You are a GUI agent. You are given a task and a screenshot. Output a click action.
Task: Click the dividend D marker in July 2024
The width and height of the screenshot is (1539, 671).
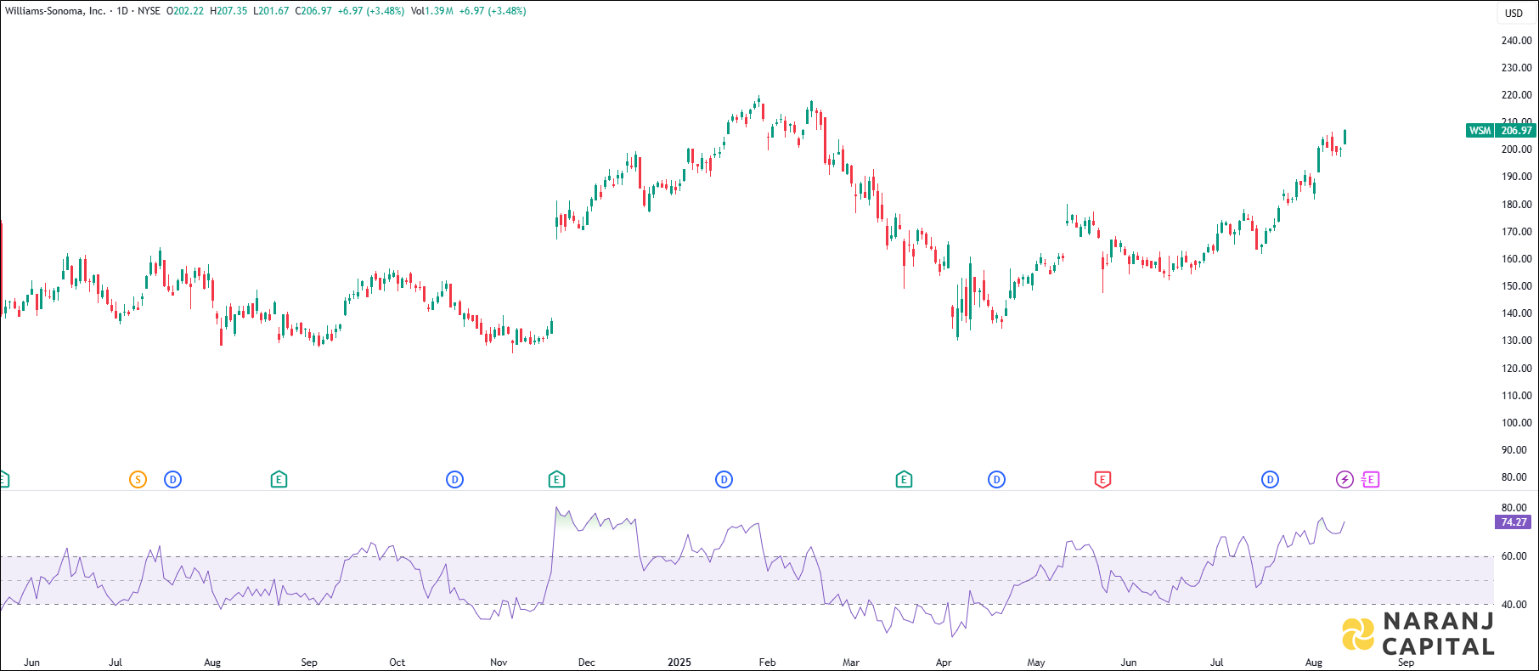172,480
